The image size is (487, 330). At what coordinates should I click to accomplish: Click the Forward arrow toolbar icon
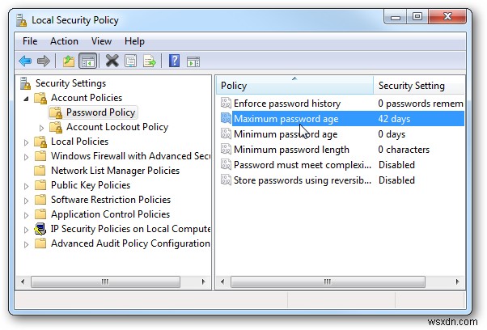point(44,61)
